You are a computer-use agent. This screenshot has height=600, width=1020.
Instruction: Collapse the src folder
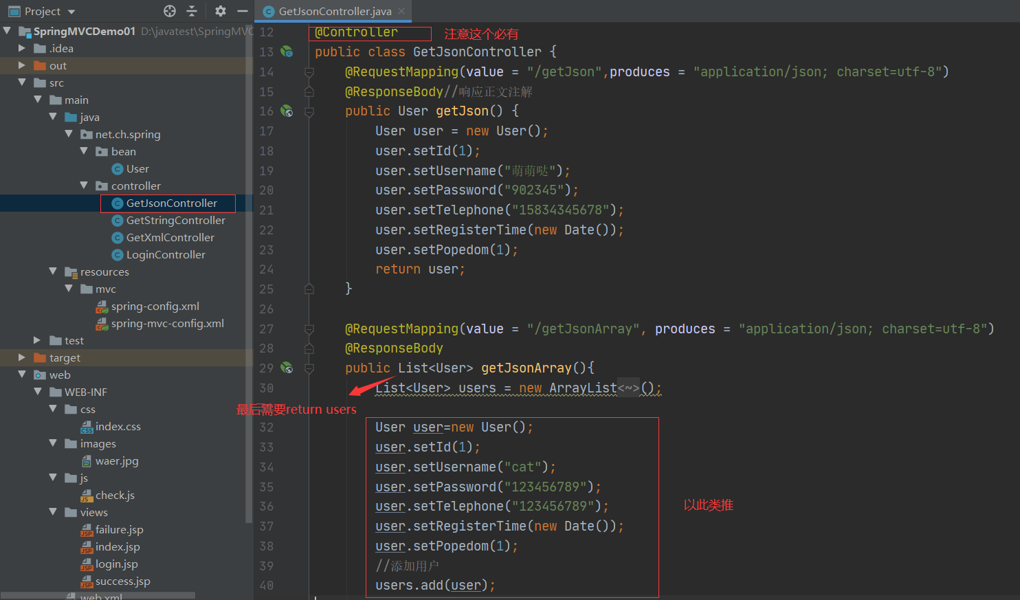point(22,82)
